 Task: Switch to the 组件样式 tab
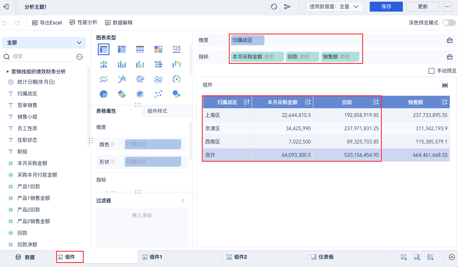click(157, 111)
